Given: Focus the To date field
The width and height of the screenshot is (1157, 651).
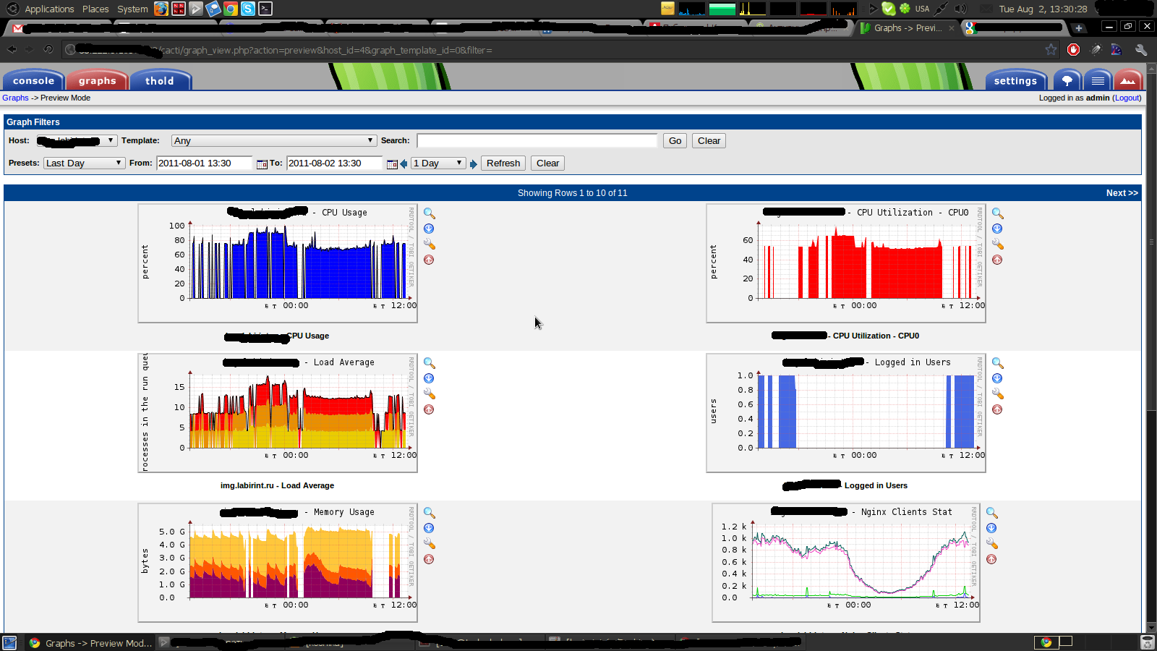Looking at the screenshot, I should (x=335, y=163).
